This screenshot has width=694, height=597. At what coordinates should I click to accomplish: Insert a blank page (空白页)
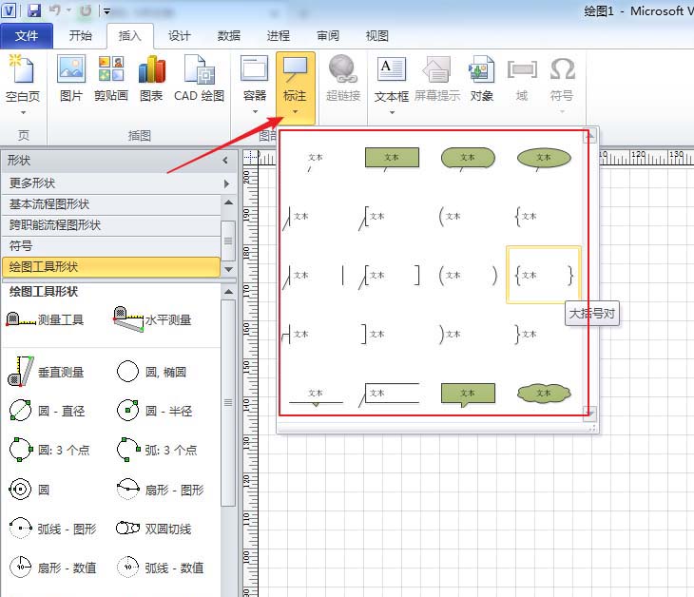pyautogui.click(x=22, y=84)
